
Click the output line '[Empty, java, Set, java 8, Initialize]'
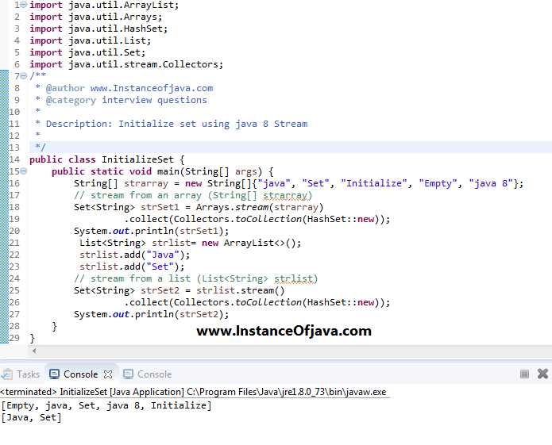106,405
